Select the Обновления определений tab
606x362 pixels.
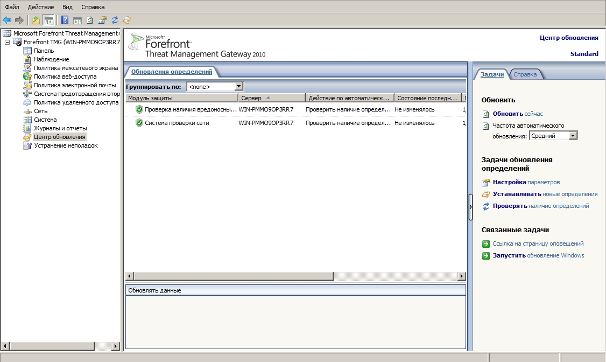pyautogui.click(x=172, y=72)
